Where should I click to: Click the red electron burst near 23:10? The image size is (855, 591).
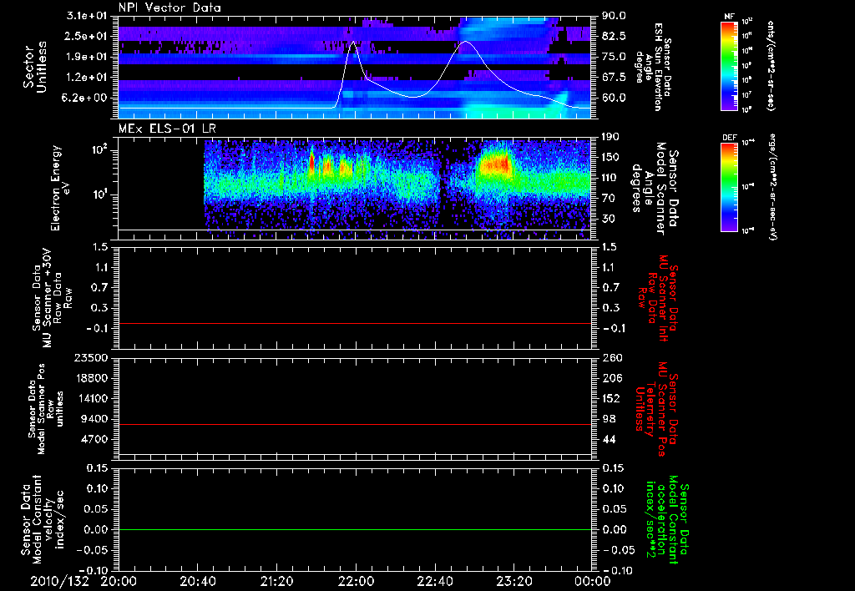point(494,164)
